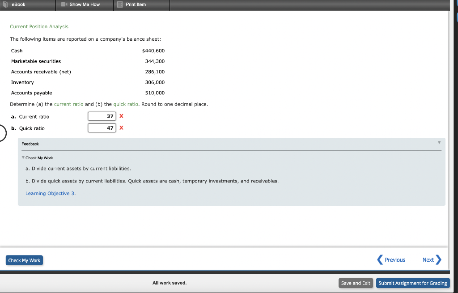Click the left chevron on Previous
458x293 pixels.
(x=379, y=259)
